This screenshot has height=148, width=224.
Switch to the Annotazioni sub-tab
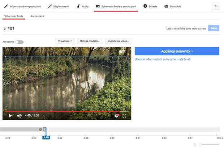tap(37, 16)
